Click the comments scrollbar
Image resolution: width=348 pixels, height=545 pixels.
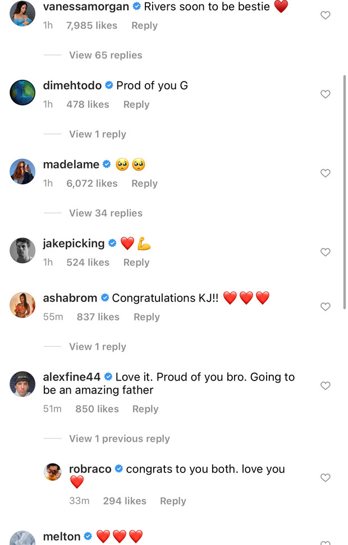click(344, 191)
